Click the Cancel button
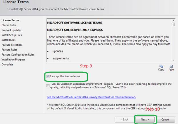 tap(165, 119)
